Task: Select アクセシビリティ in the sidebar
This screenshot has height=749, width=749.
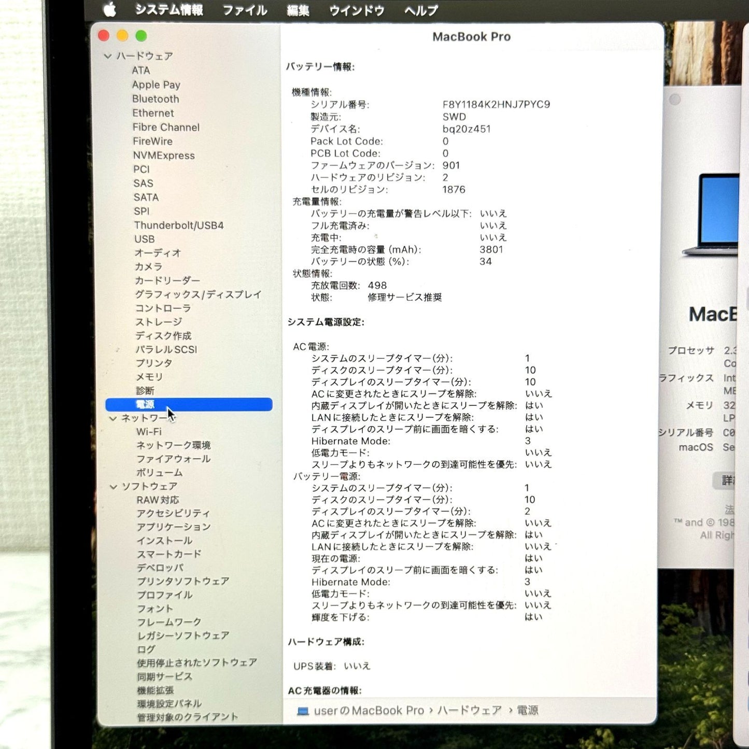Action: pyautogui.click(x=174, y=514)
